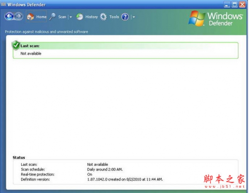Select the 'Real-time protection:' label
Image resolution: width=249 pixels, height=193 pixels.
coord(38,174)
